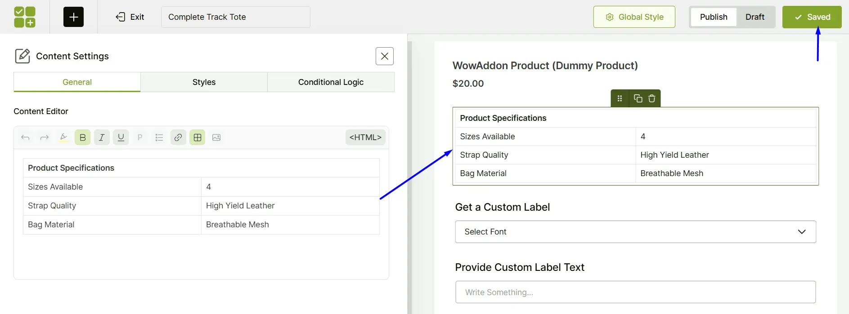Click the green WowAddon logo icon
This screenshot has height=314, width=849.
tap(25, 17)
